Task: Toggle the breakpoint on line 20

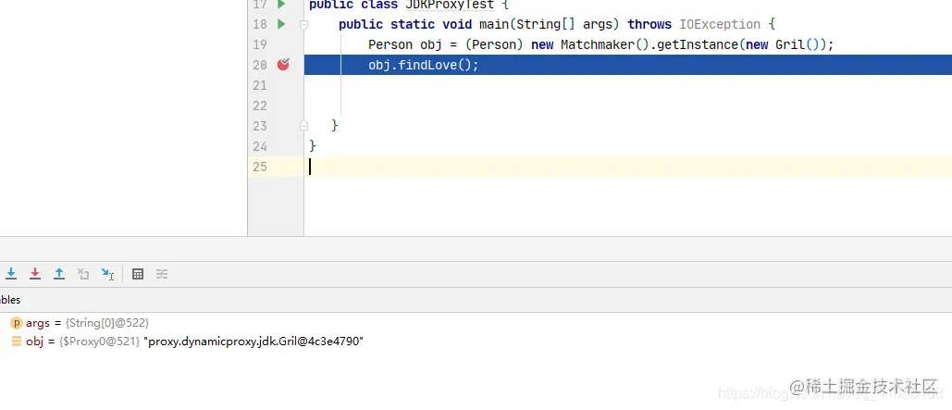Action: tap(283, 65)
